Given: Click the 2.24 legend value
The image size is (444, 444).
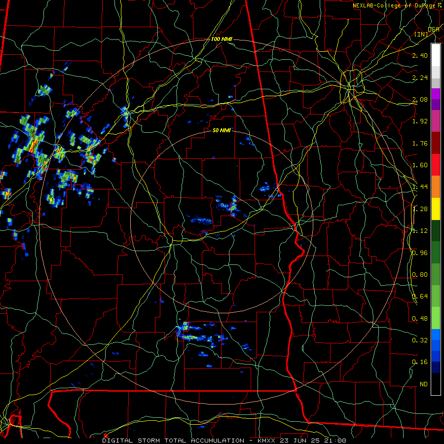Looking at the screenshot, I should [420, 77].
